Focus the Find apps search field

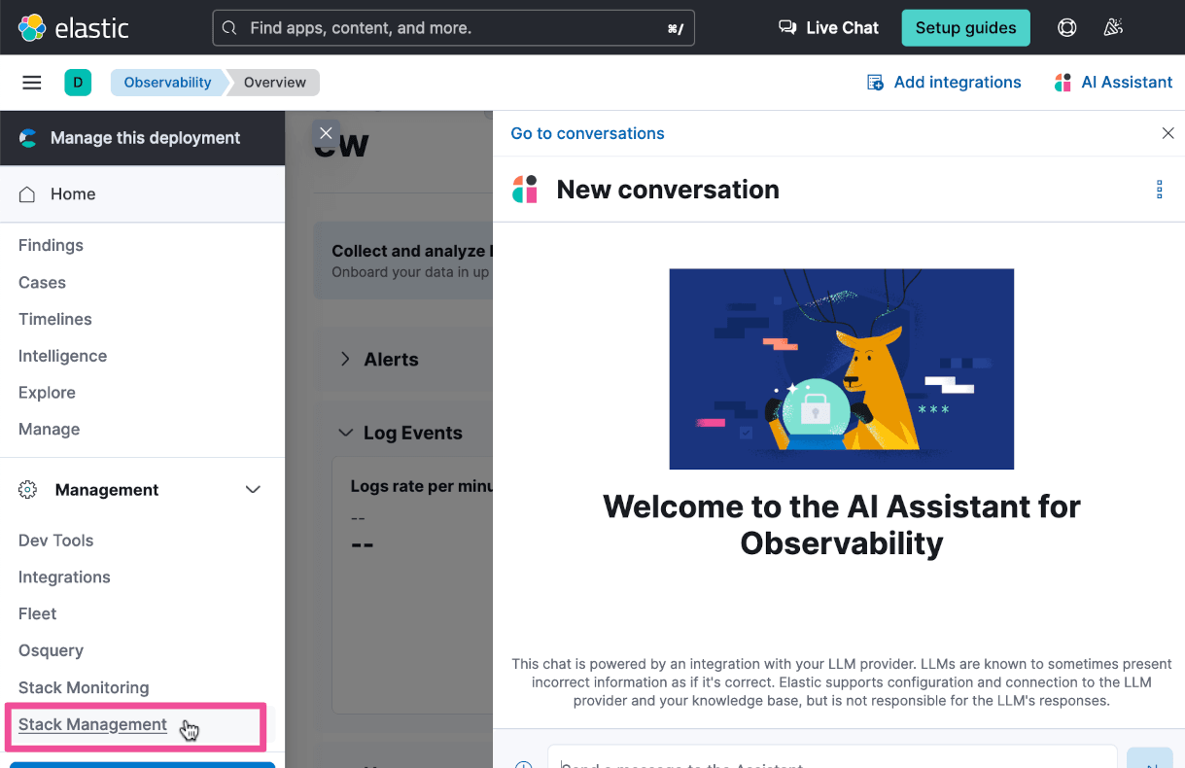pyautogui.click(x=453, y=28)
